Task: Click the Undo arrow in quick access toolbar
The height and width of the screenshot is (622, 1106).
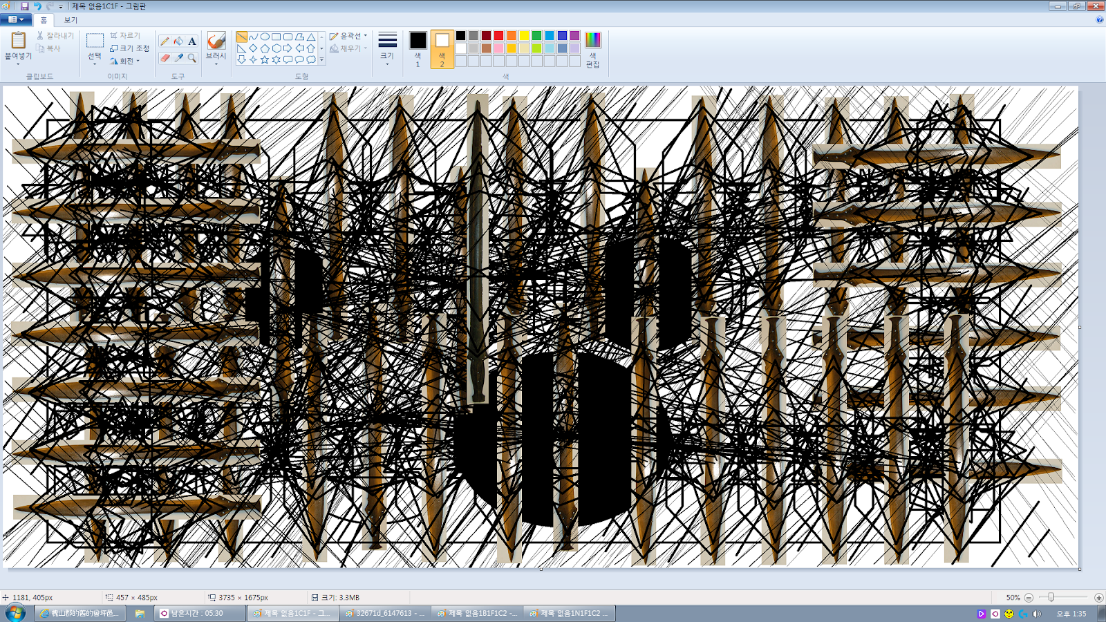Action: coord(37,6)
